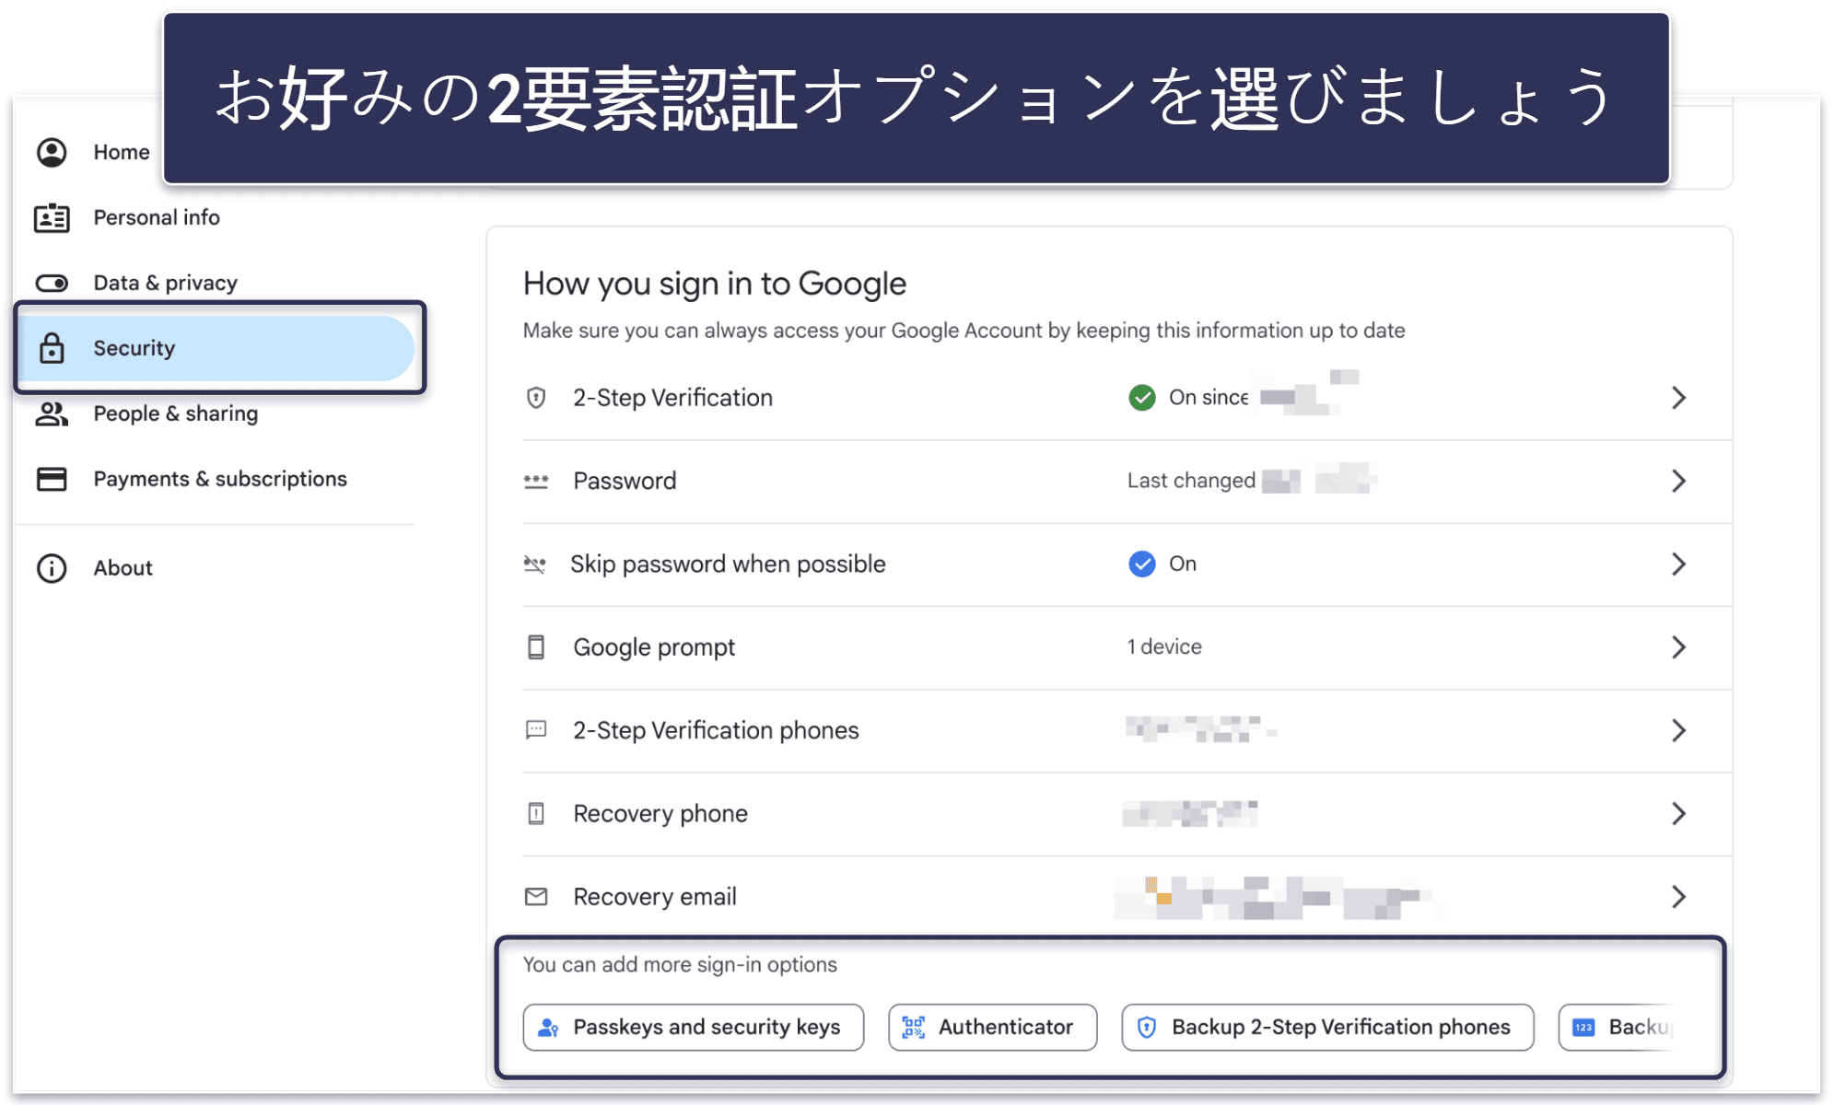
Task: Expand Skip password when possible chevron
Action: click(x=1678, y=564)
